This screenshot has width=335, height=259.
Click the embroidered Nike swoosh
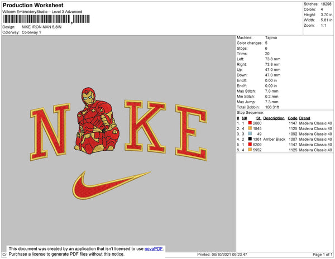point(111,185)
